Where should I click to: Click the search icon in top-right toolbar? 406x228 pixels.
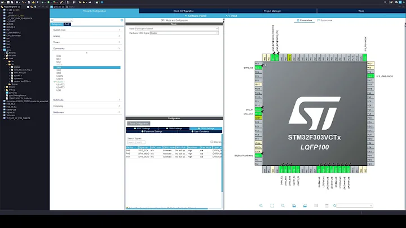[x=385, y=2]
